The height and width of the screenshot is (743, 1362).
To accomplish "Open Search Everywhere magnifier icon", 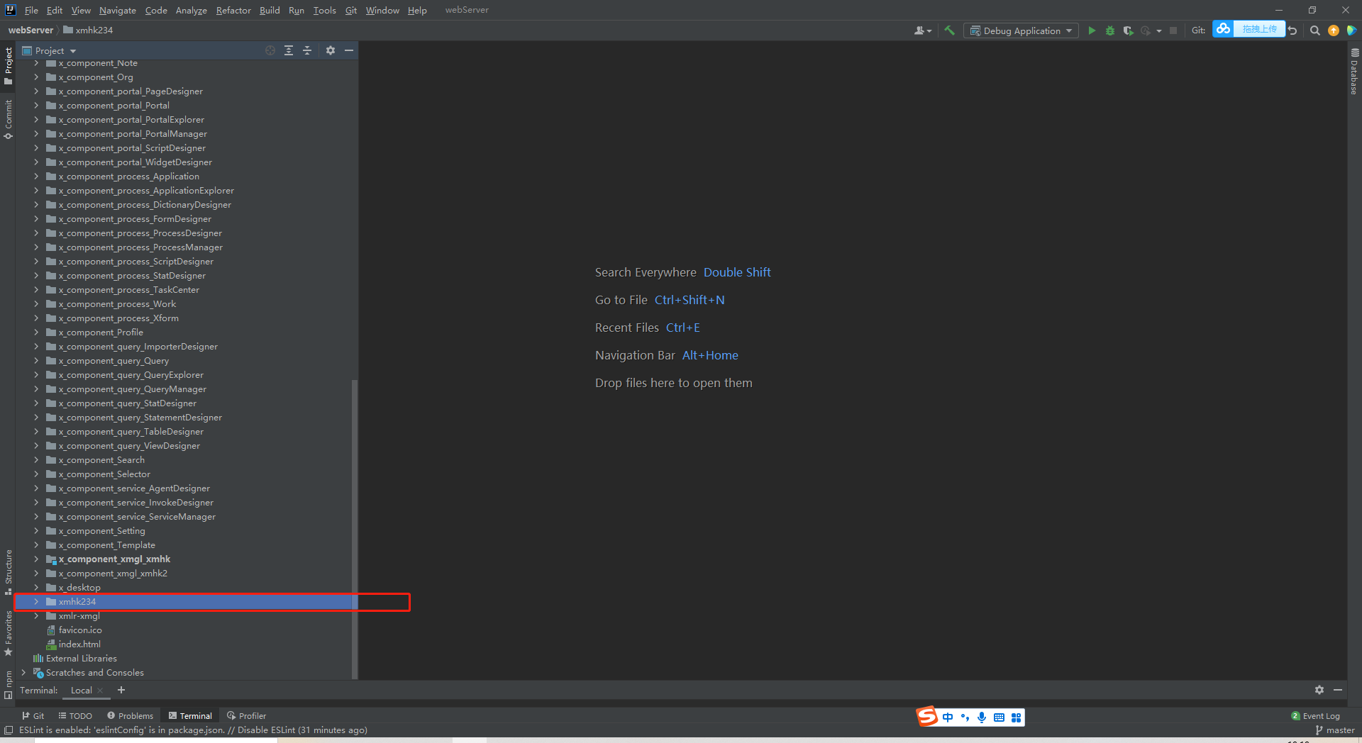I will [1314, 30].
